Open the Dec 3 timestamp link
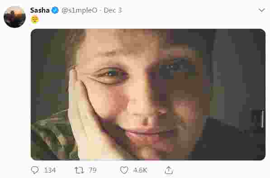Screen dimensions: 270x178 [x=113, y=10]
